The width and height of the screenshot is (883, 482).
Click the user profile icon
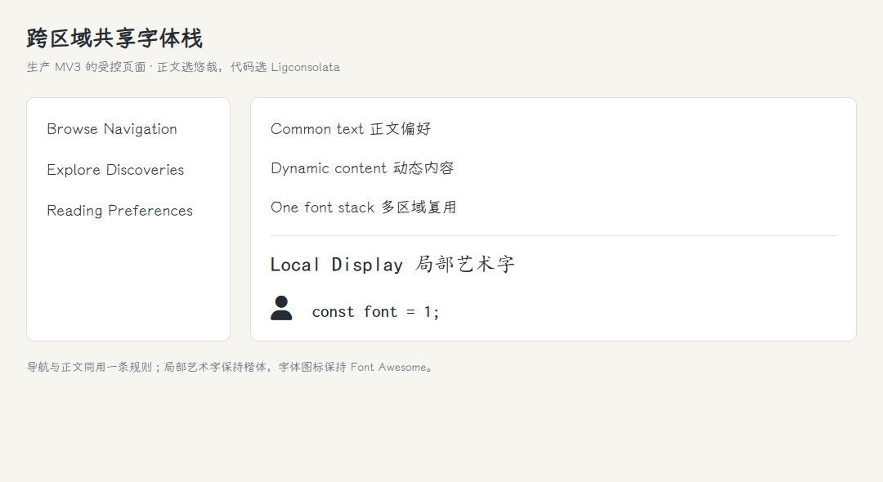tap(281, 308)
